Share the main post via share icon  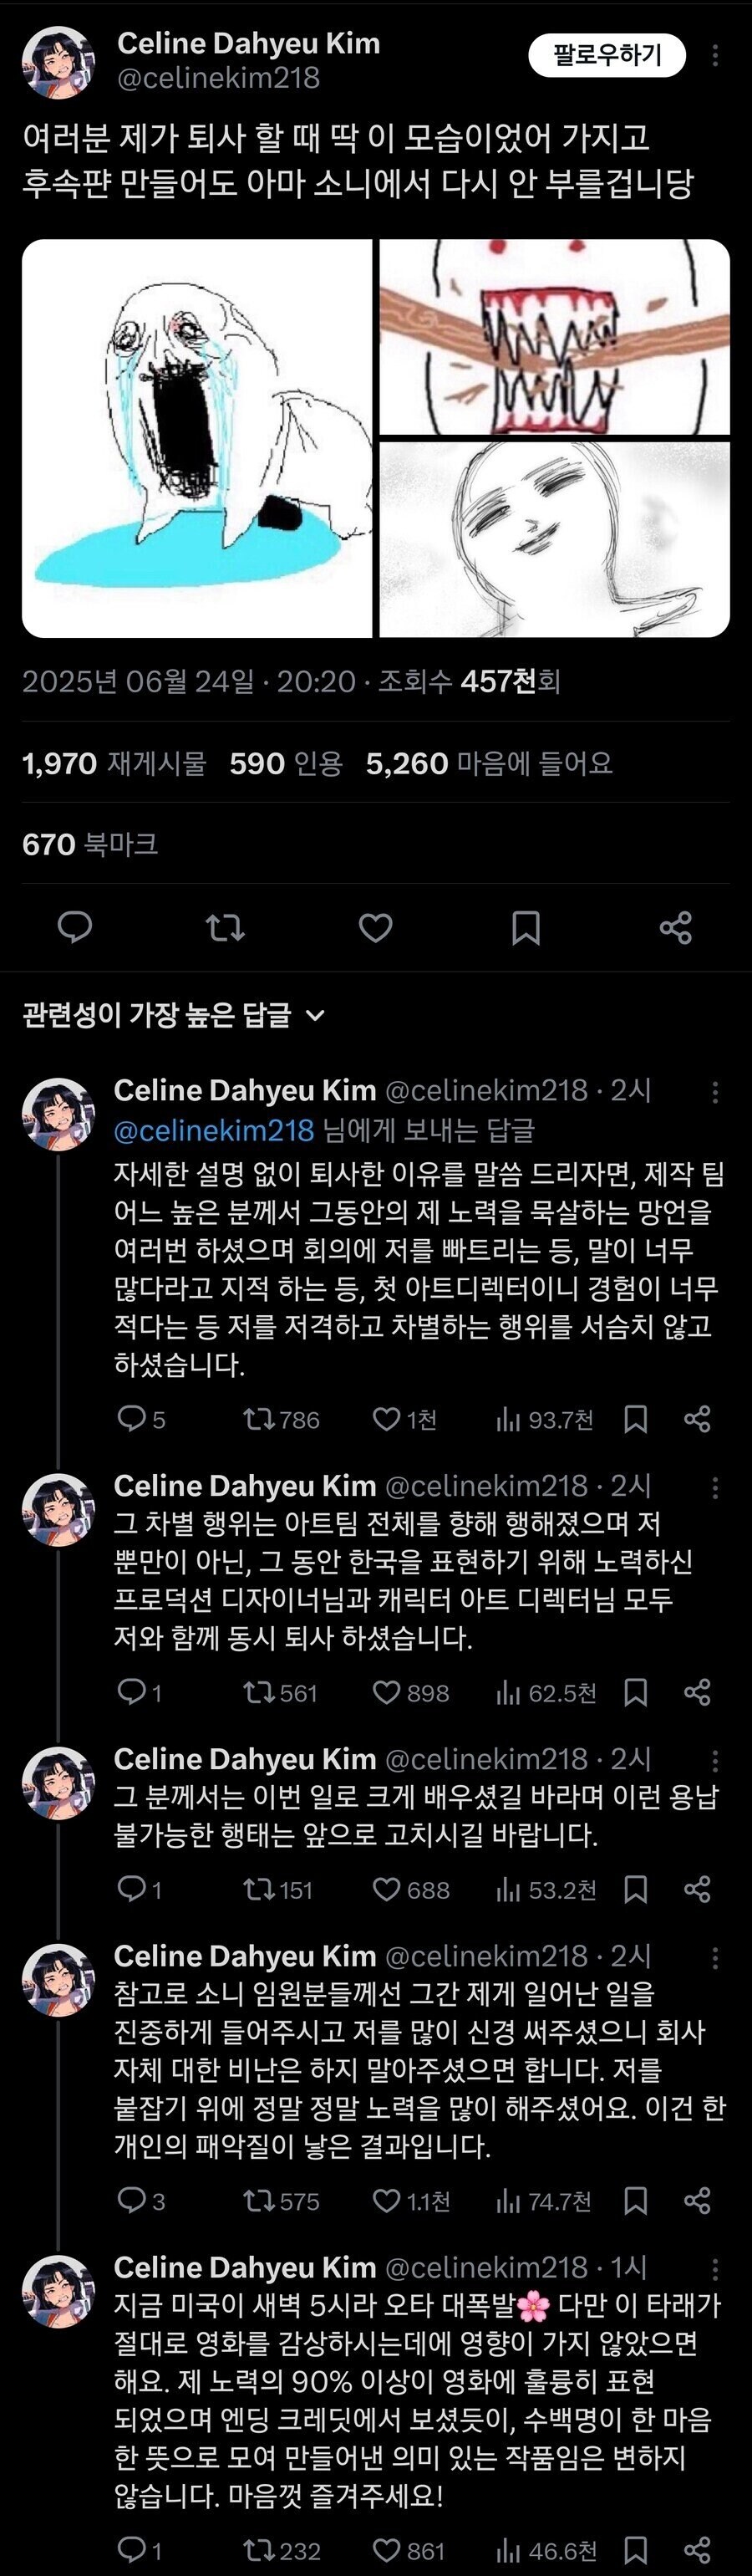(x=676, y=928)
